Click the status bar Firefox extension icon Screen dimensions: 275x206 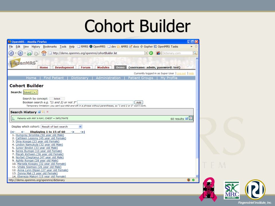188,180
